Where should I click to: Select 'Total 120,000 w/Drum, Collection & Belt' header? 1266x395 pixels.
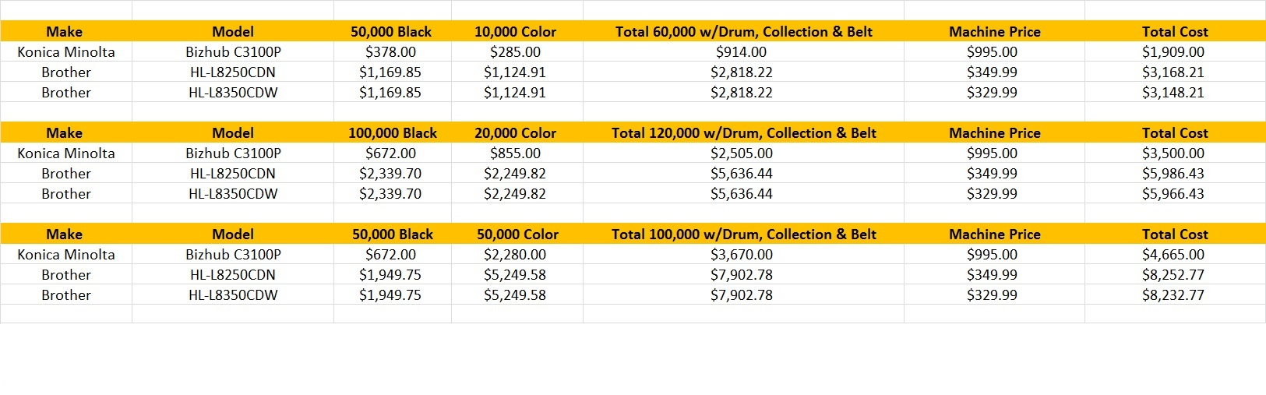click(x=743, y=133)
